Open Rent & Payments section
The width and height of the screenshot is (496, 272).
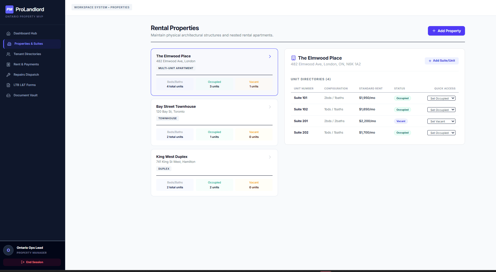[32, 64]
